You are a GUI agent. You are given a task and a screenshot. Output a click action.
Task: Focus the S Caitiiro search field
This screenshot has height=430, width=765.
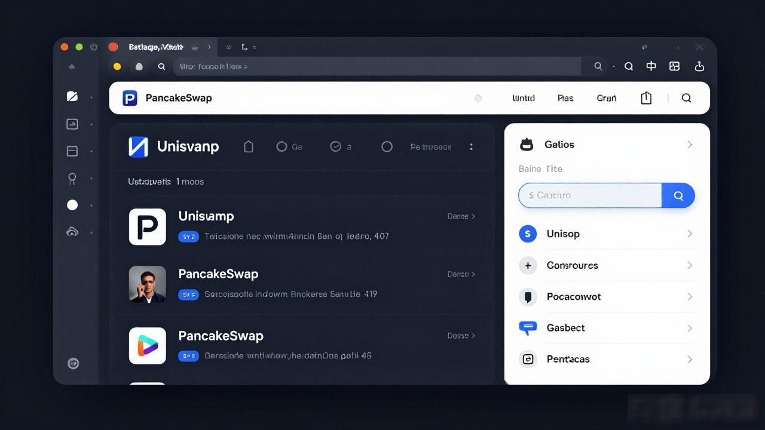pyautogui.click(x=590, y=195)
